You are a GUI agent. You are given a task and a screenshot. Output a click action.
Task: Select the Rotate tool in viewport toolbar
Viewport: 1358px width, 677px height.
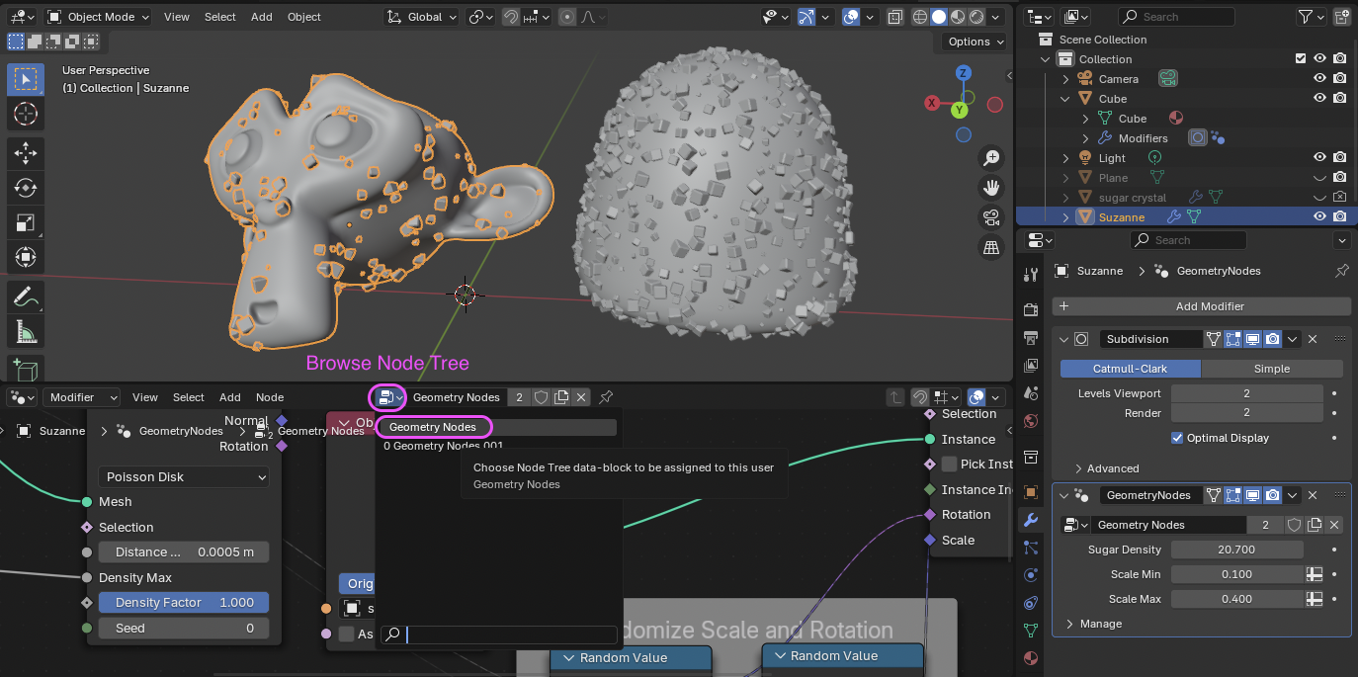(x=26, y=187)
